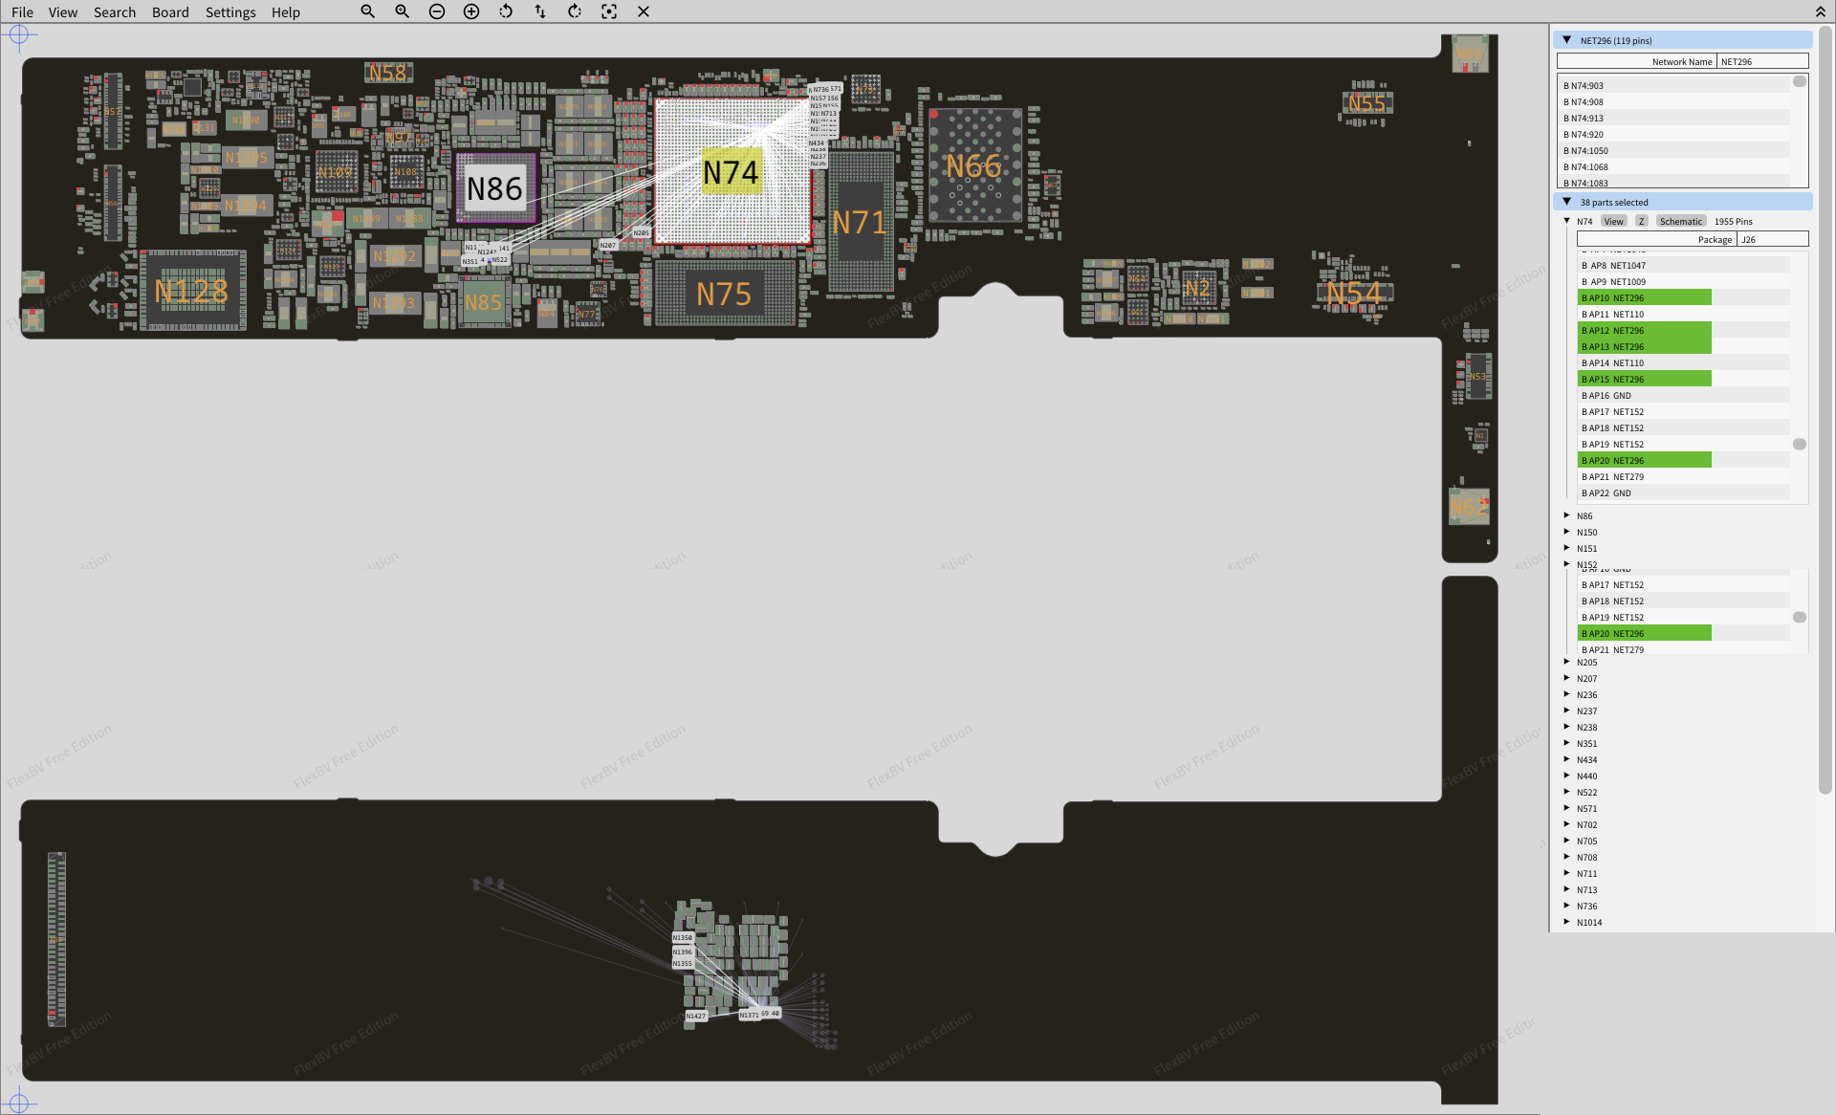
Task: Click the View button for N74
Action: point(1614,221)
